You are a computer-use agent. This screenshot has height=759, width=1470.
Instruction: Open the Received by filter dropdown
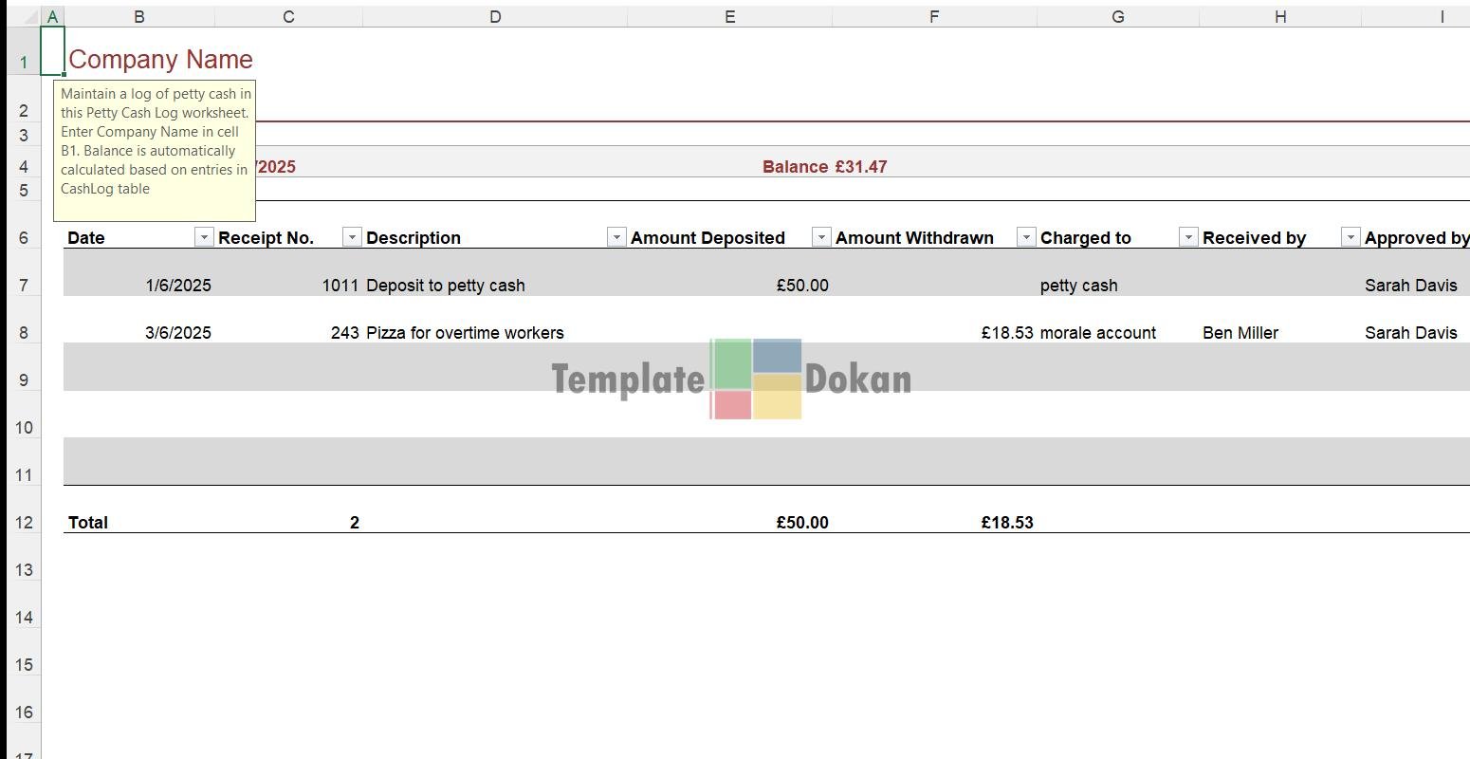point(1351,237)
